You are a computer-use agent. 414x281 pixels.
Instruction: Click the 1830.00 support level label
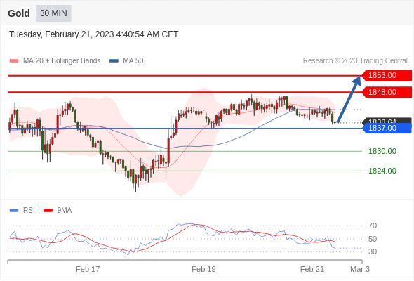(382, 151)
